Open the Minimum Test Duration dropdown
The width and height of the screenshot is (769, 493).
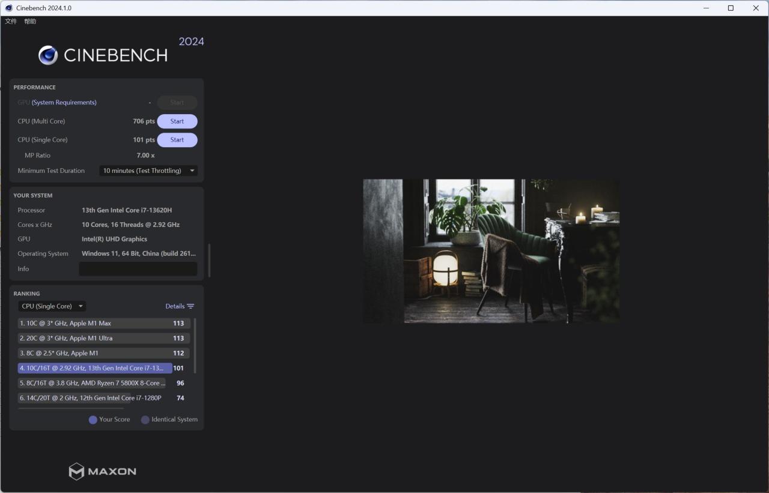click(148, 171)
